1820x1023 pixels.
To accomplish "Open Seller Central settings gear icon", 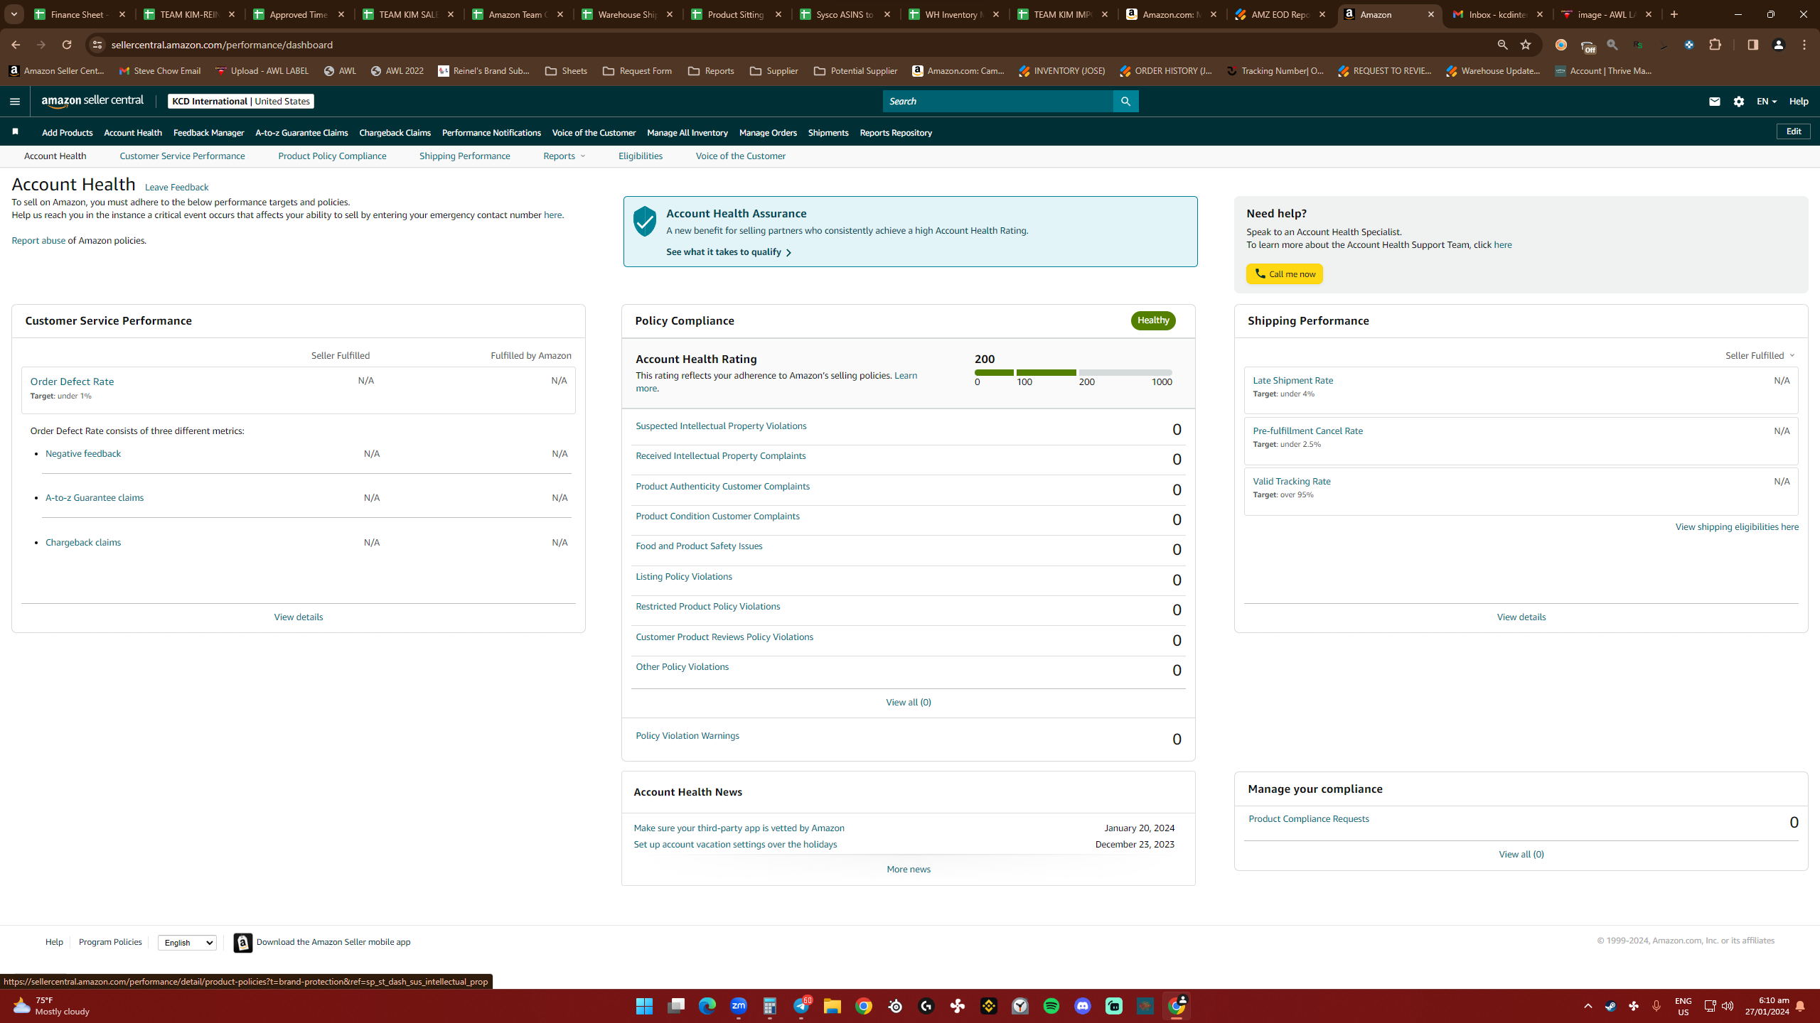I will (1739, 102).
